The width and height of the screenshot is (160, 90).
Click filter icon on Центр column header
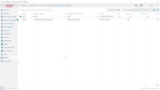(x=33, y=14)
